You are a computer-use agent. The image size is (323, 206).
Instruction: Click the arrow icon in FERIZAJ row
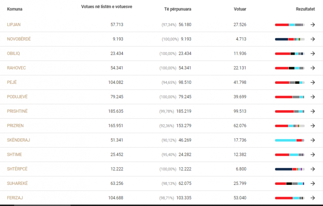pos(313,198)
